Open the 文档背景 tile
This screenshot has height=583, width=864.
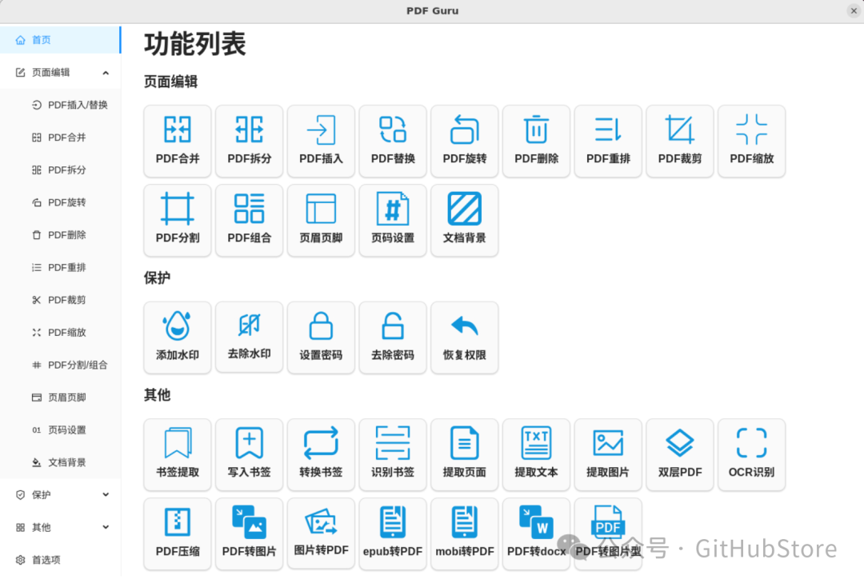pyautogui.click(x=465, y=221)
